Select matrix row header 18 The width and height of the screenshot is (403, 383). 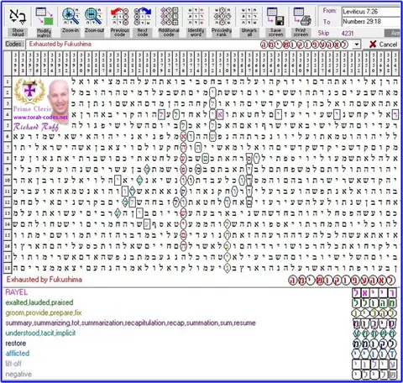(x=8, y=268)
